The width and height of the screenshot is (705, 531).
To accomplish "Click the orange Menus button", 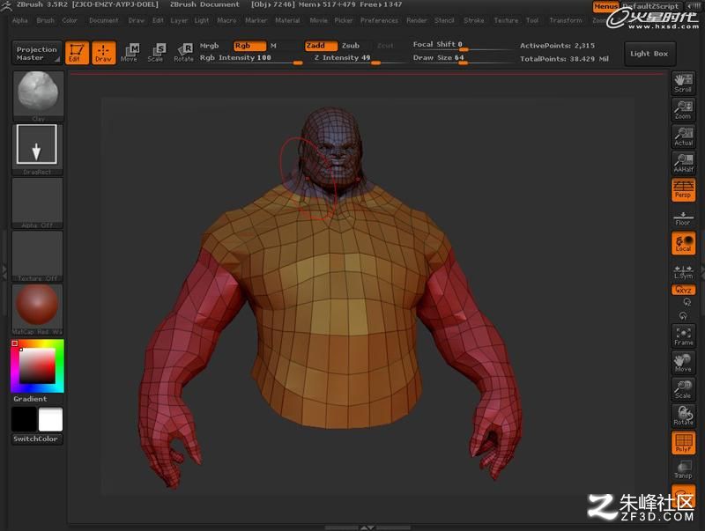I will (605, 6).
